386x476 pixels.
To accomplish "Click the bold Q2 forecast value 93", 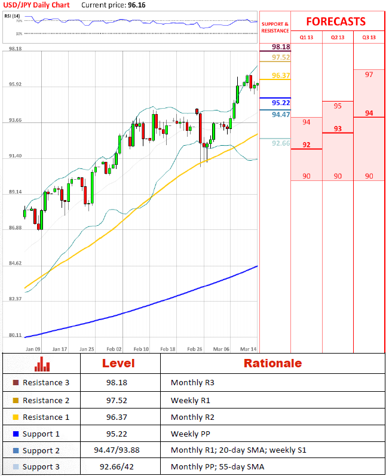I will [338, 128].
